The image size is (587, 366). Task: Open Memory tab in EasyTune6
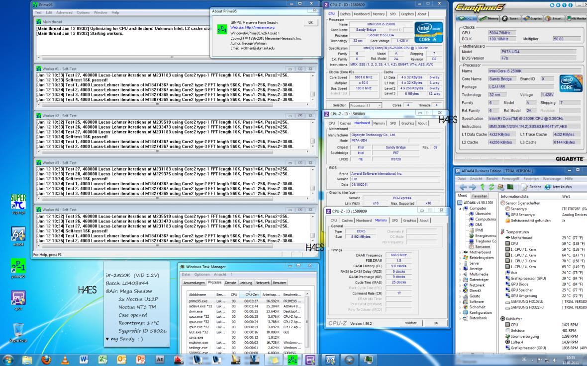click(489, 18)
